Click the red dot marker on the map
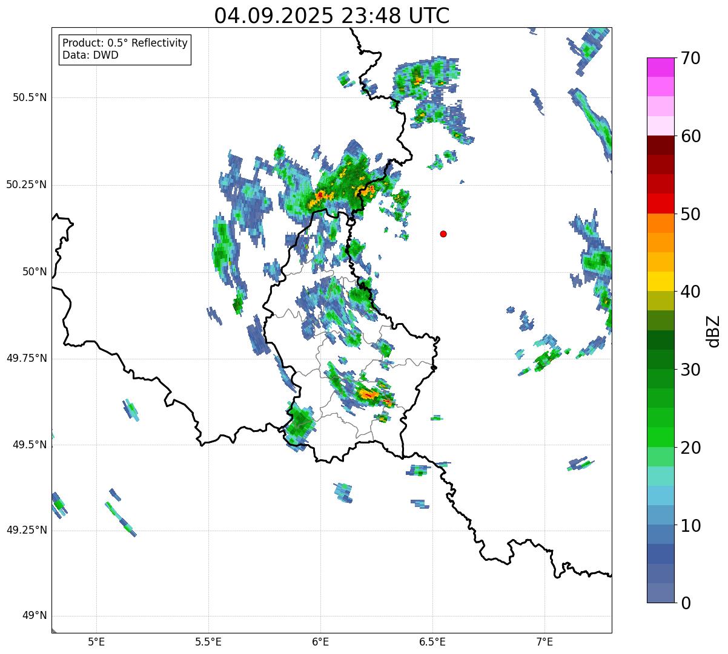 [x=443, y=234]
